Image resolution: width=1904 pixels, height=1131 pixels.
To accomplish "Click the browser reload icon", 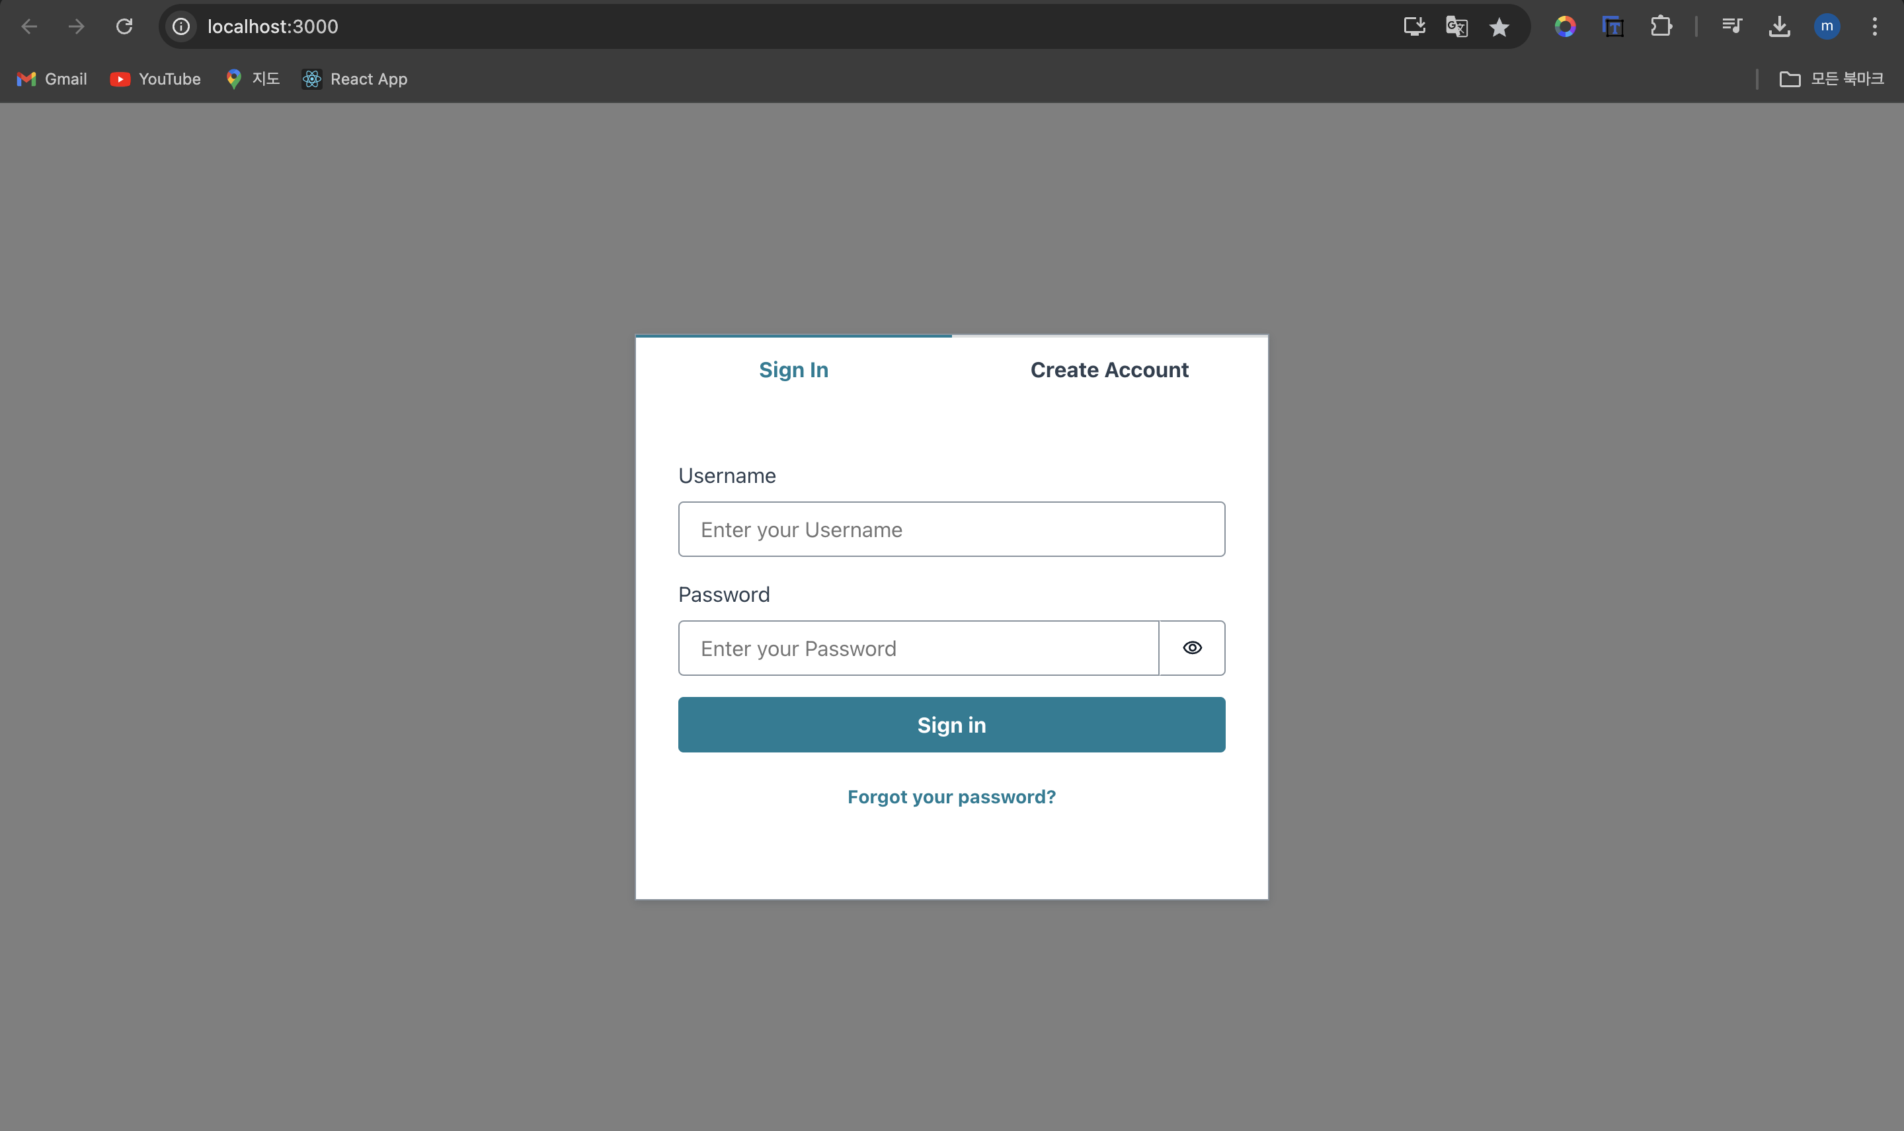I will tap(124, 26).
